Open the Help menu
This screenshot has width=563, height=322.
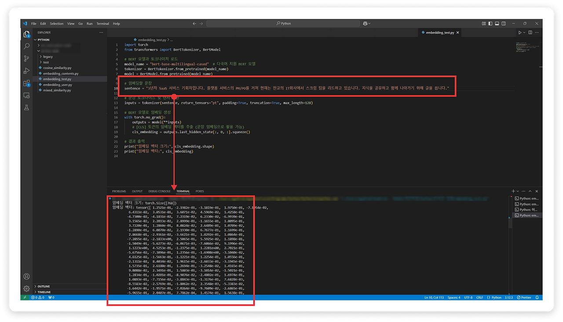pos(117,24)
